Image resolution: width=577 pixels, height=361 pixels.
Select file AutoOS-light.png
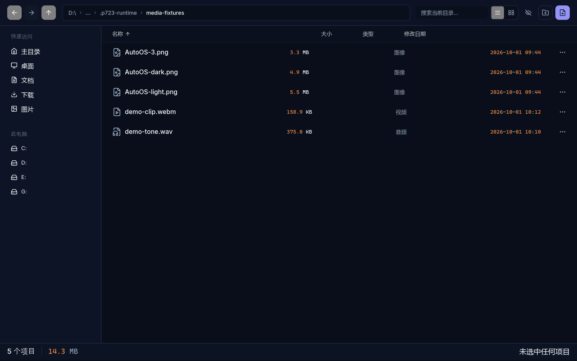(339, 92)
